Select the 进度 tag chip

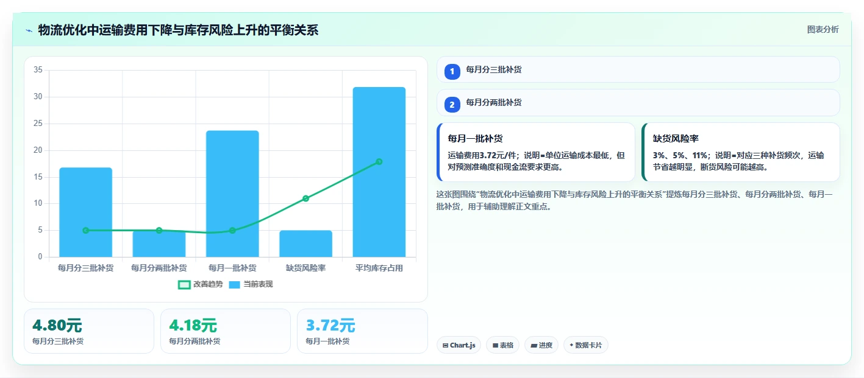pos(541,345)
